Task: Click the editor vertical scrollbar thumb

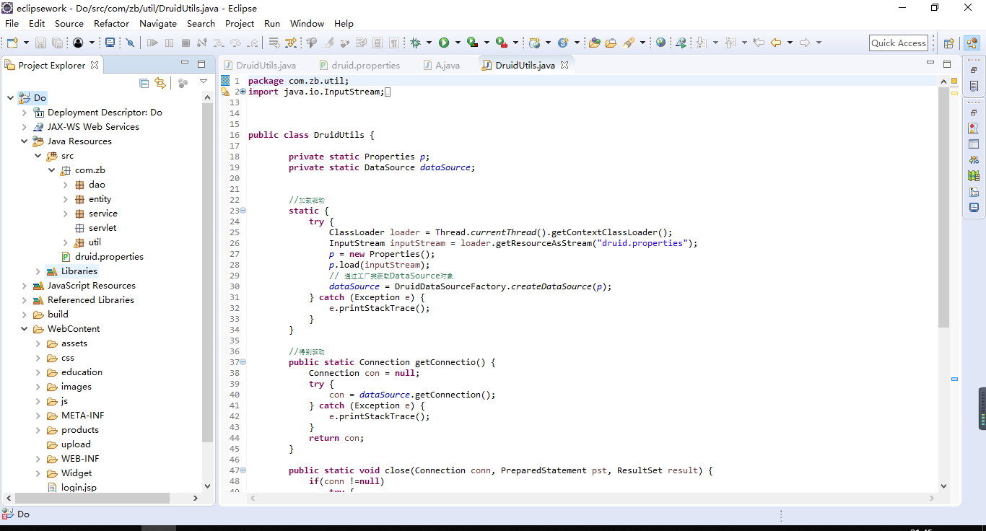Action: coord(943,207)
